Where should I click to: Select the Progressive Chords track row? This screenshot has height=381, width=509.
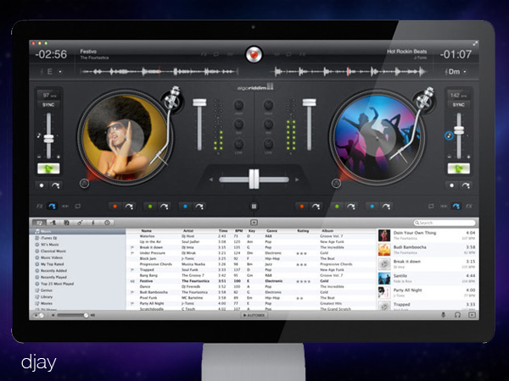[x=251, y=264]
